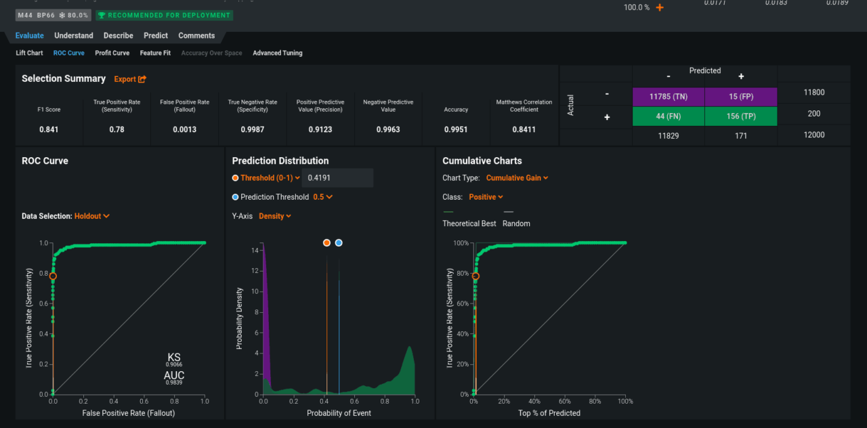Click the trophy icon in the deployment badge
Screen dimensions: 867x428
tap(102, 15)
